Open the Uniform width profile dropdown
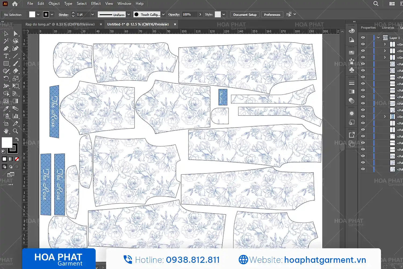Image resolution: width=403 pixels, height=269 pixels. pyautogui.click(x=128, y=15)
